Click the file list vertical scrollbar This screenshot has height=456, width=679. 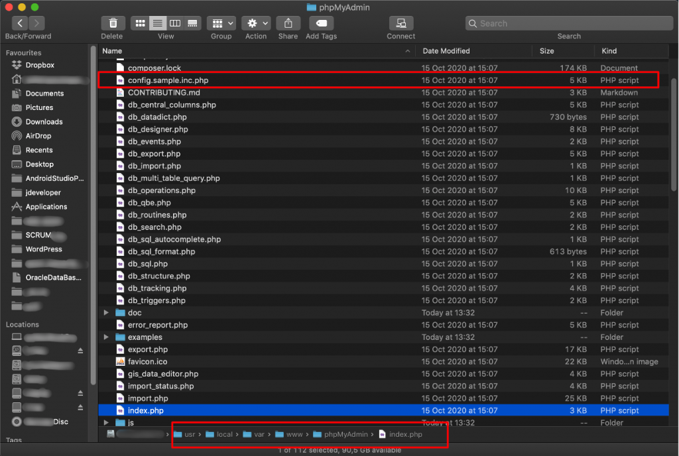pyautogui.click(x=674, y=134)
